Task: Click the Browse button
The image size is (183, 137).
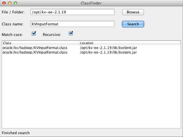Action: click(133, 12)
